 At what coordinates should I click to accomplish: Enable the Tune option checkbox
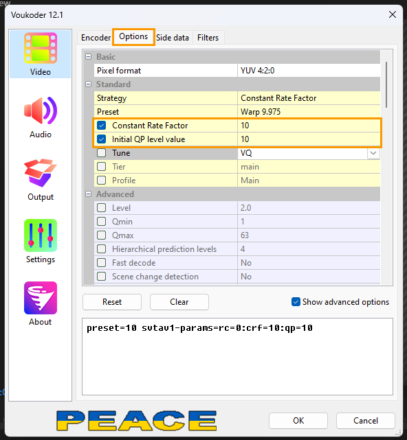[102, 153]
